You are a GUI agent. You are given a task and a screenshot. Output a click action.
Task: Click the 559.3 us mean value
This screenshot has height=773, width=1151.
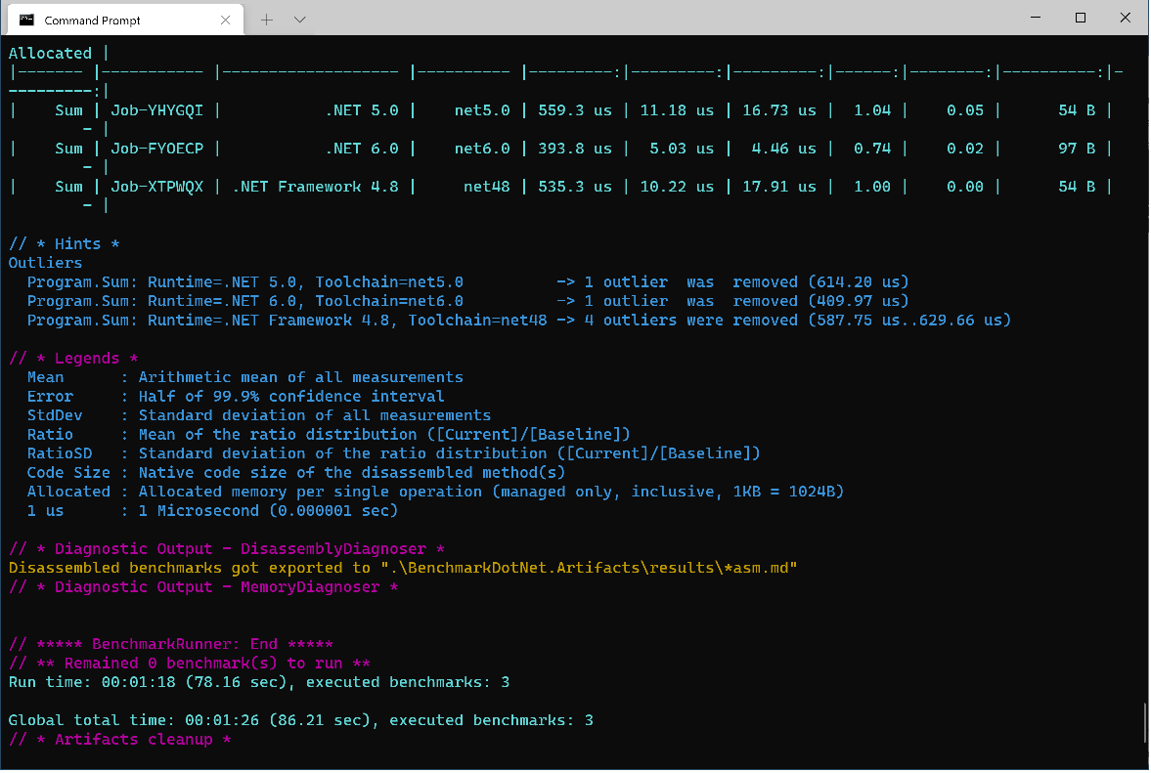(575, 110)
